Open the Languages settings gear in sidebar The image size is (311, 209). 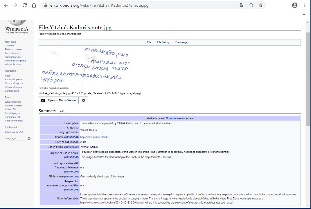click(28, 139)
